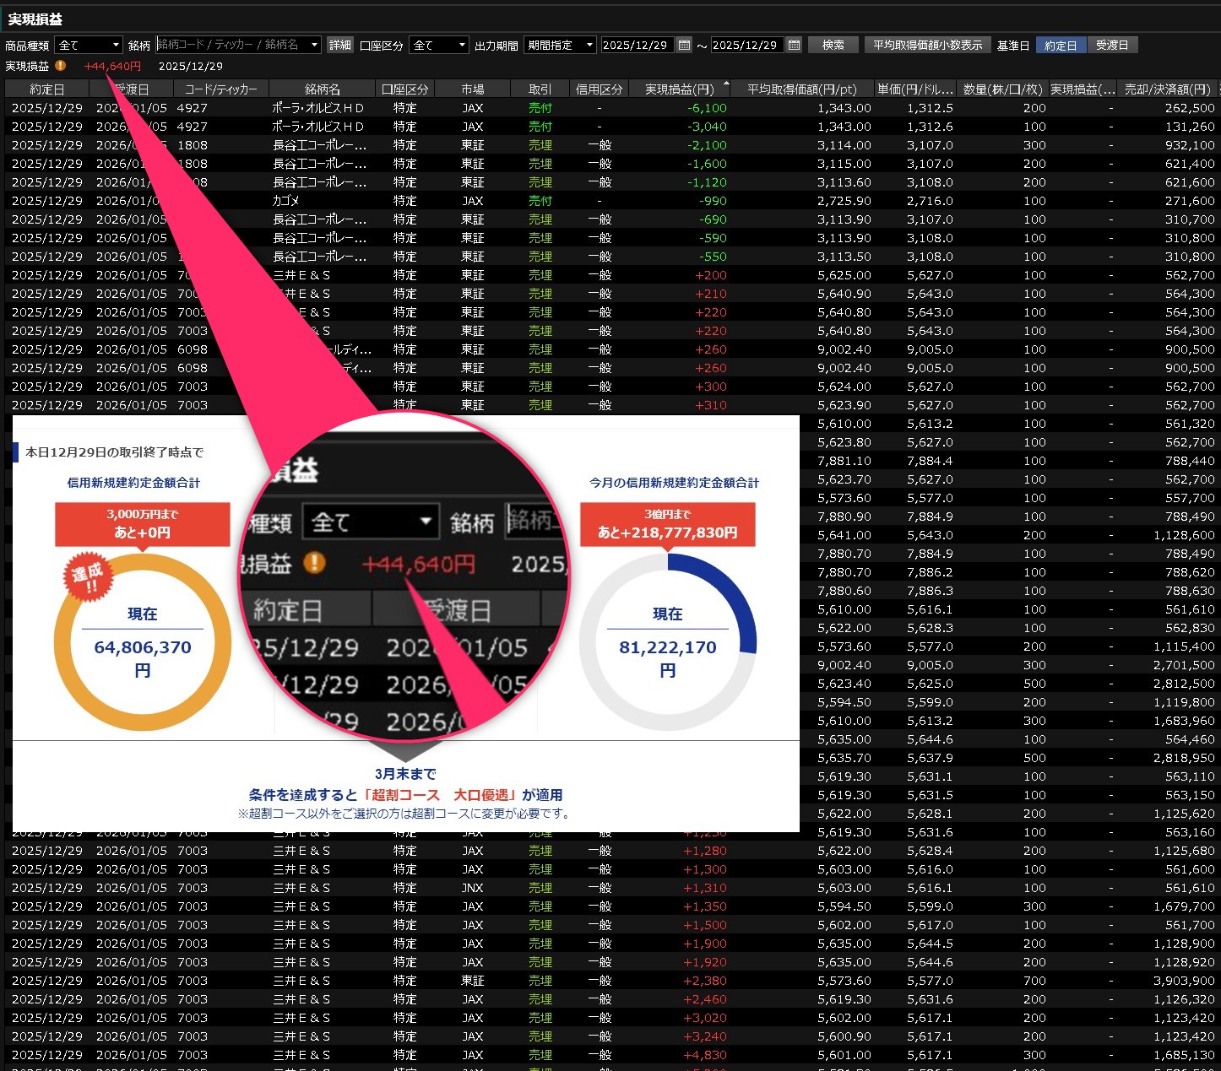Click the 市場 column header
Screen dimensions: 1221x1071
pos(473,89)
